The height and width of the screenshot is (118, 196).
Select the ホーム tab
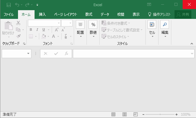pyautogui.click(x=26, y=15)
